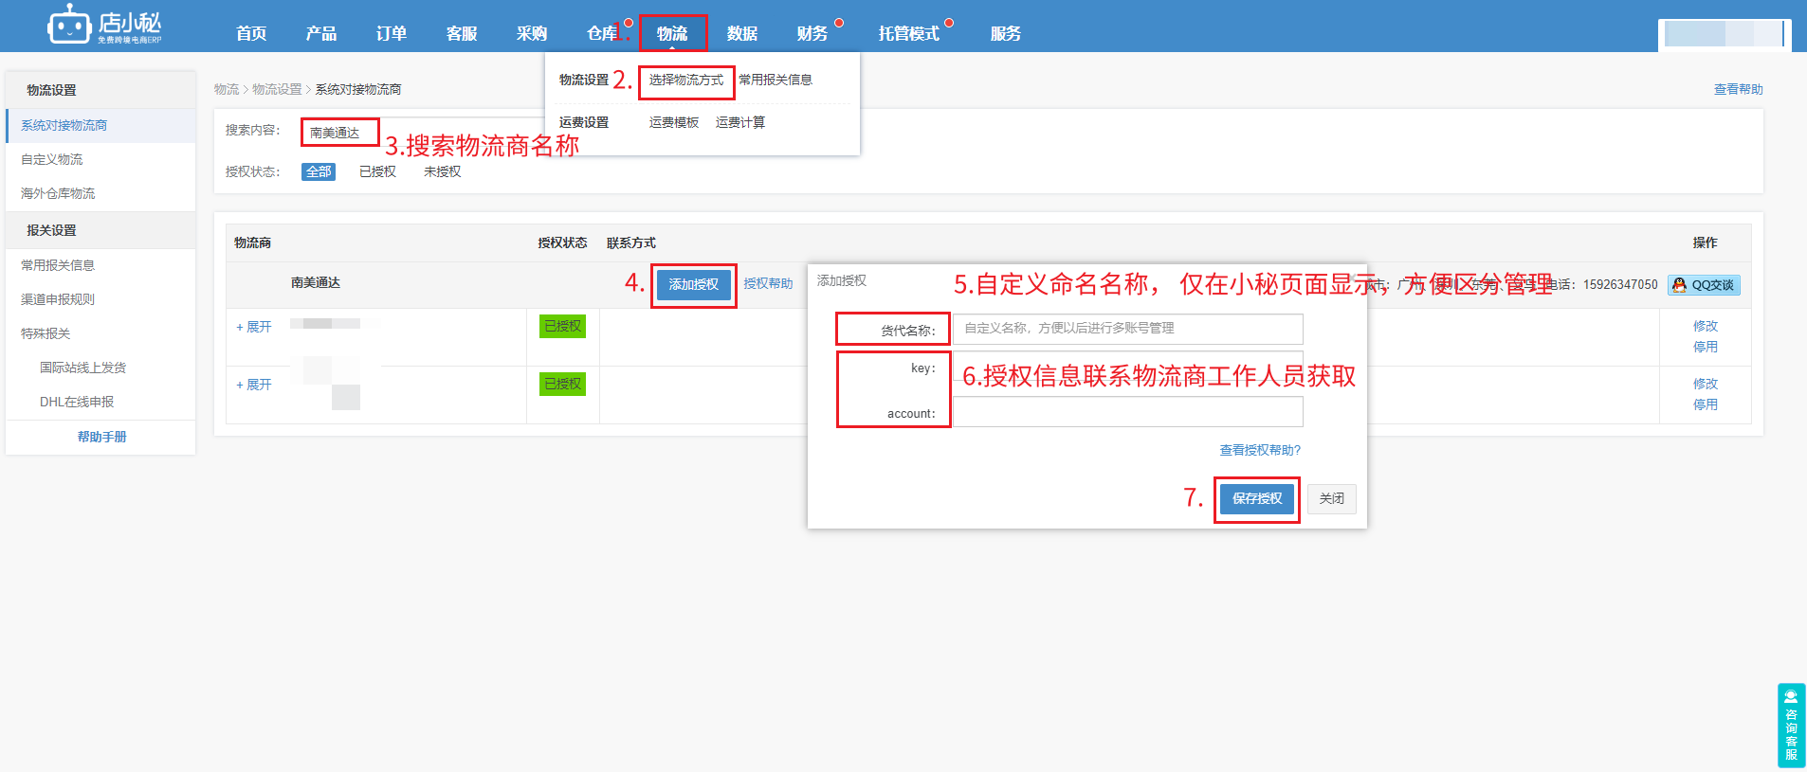Viewport: 1807px width, 772px height.
Task: Open QQ交谈 chat with logistics provider
Action: coord(1704,285)
